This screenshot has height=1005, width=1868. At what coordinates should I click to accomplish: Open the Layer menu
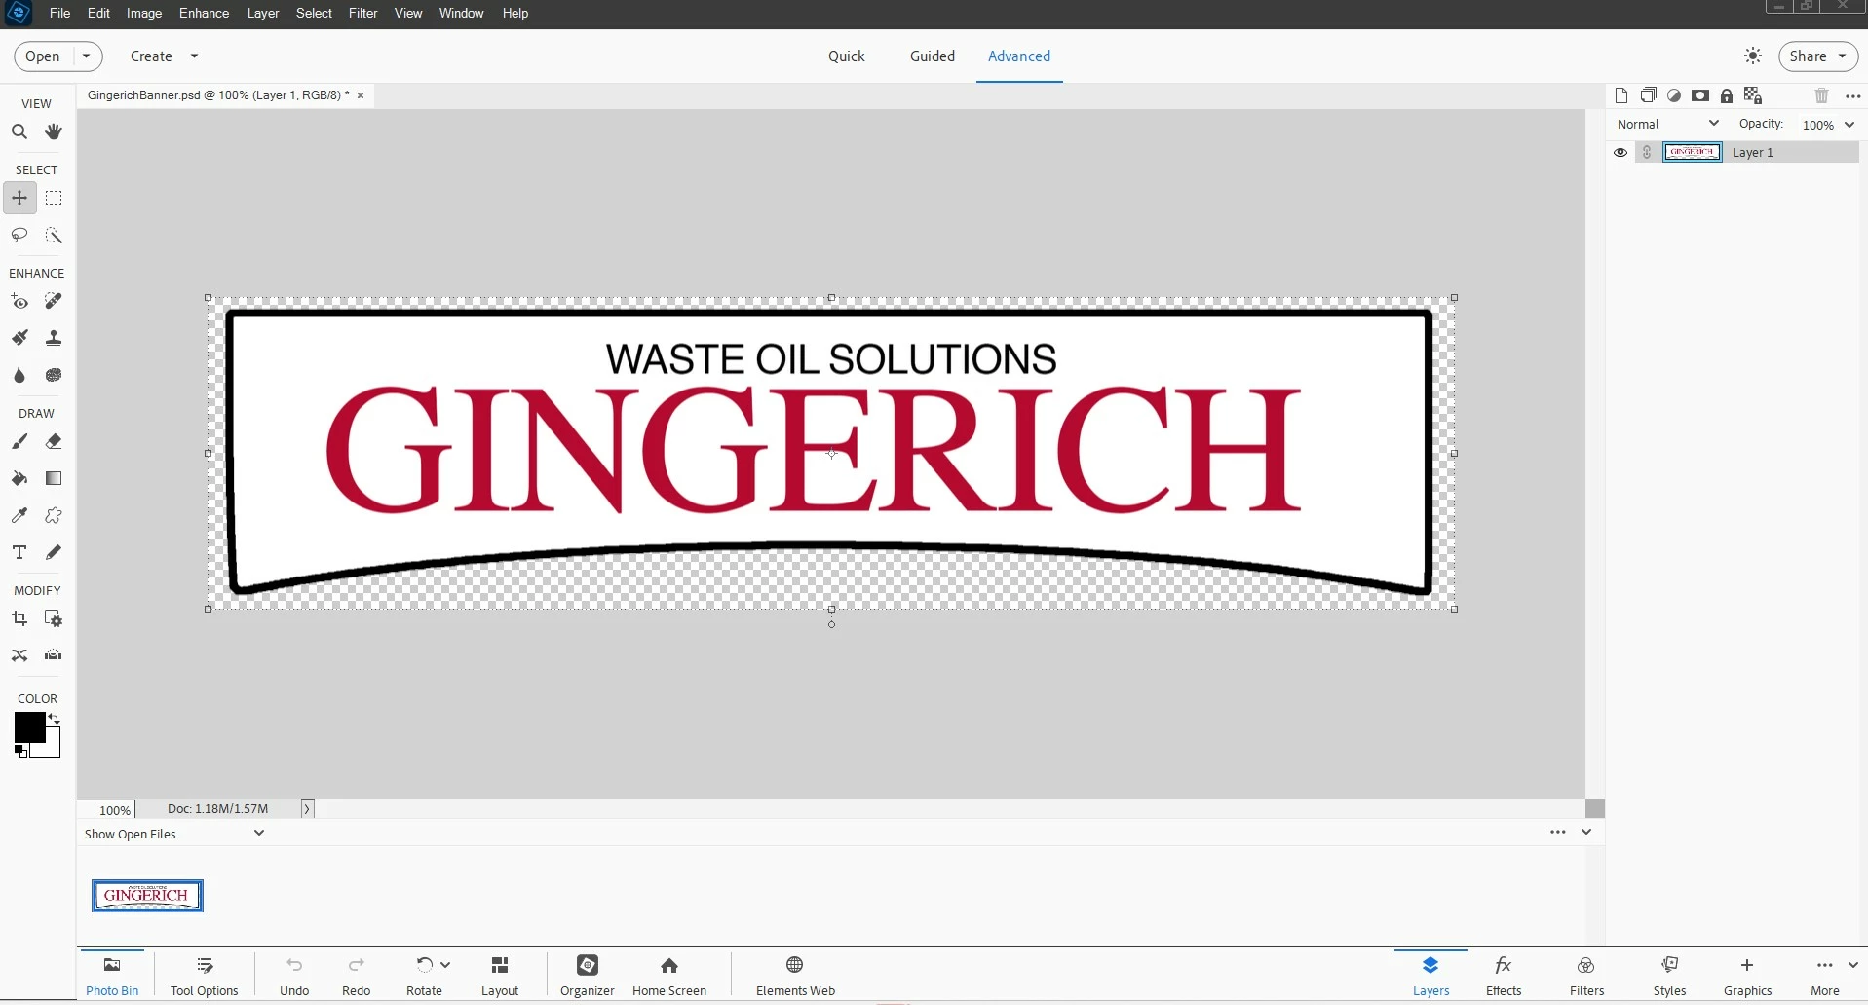(263, 13)
